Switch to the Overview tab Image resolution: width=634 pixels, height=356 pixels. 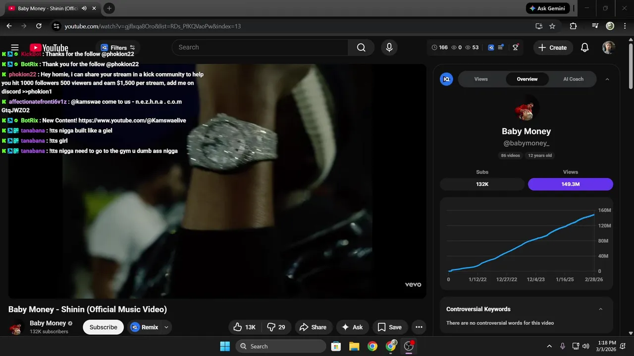coord(527,79)
